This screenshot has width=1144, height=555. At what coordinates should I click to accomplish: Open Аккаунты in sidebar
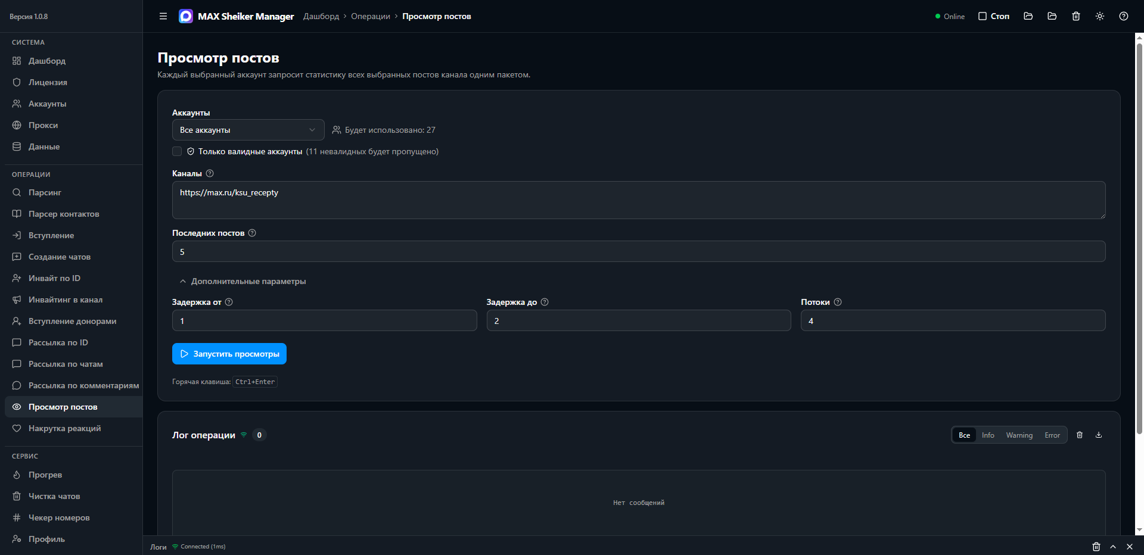pos(73,104)
